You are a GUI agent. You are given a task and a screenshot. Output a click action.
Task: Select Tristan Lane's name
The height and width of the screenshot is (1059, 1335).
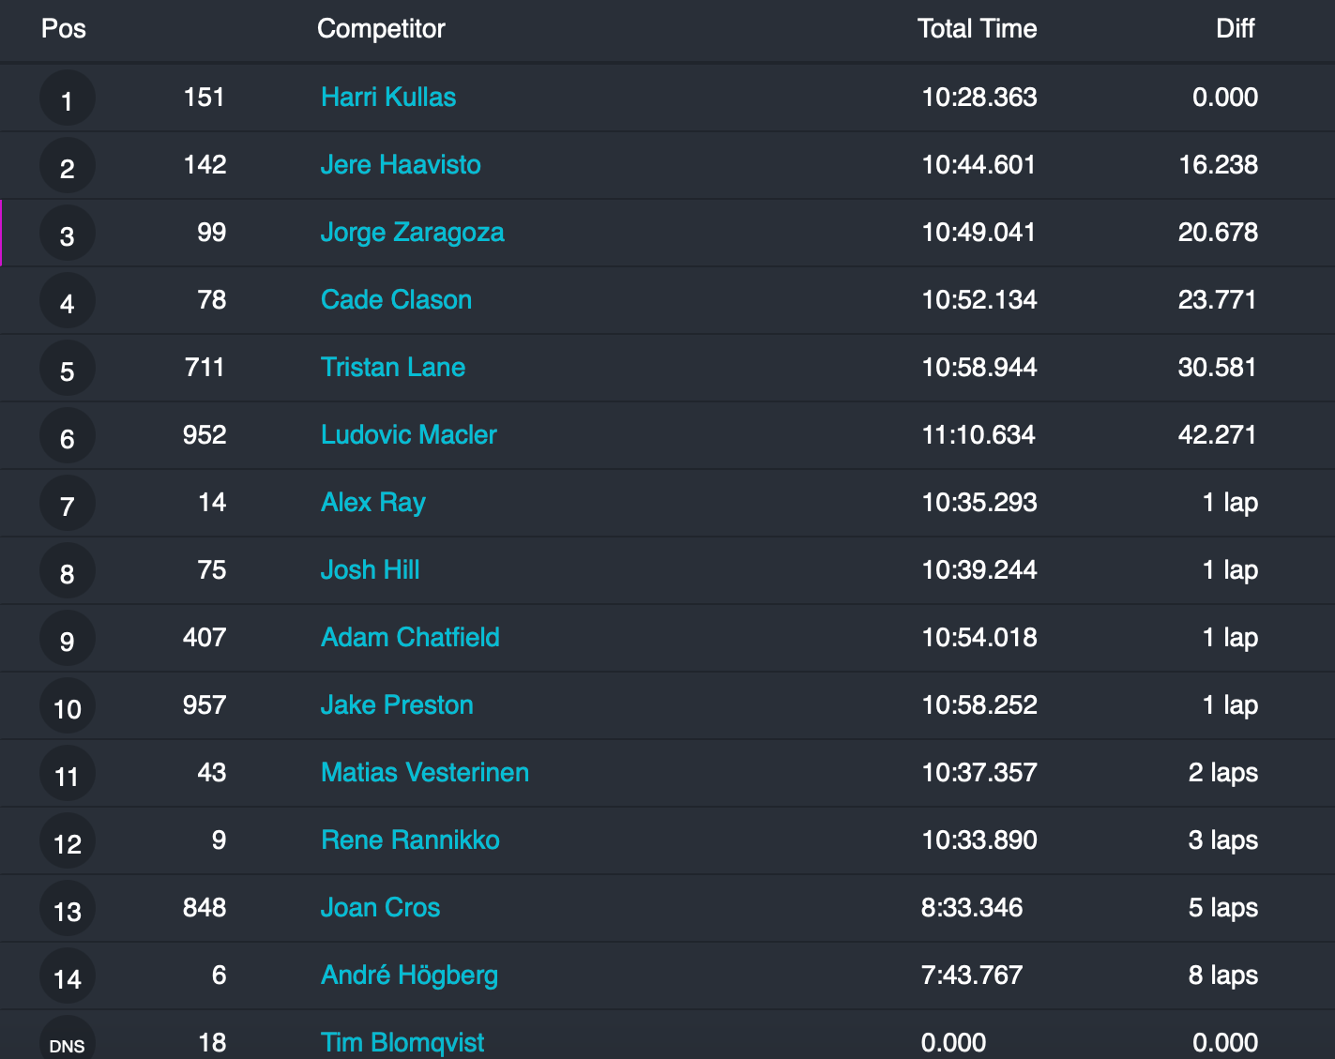[392, 368]
